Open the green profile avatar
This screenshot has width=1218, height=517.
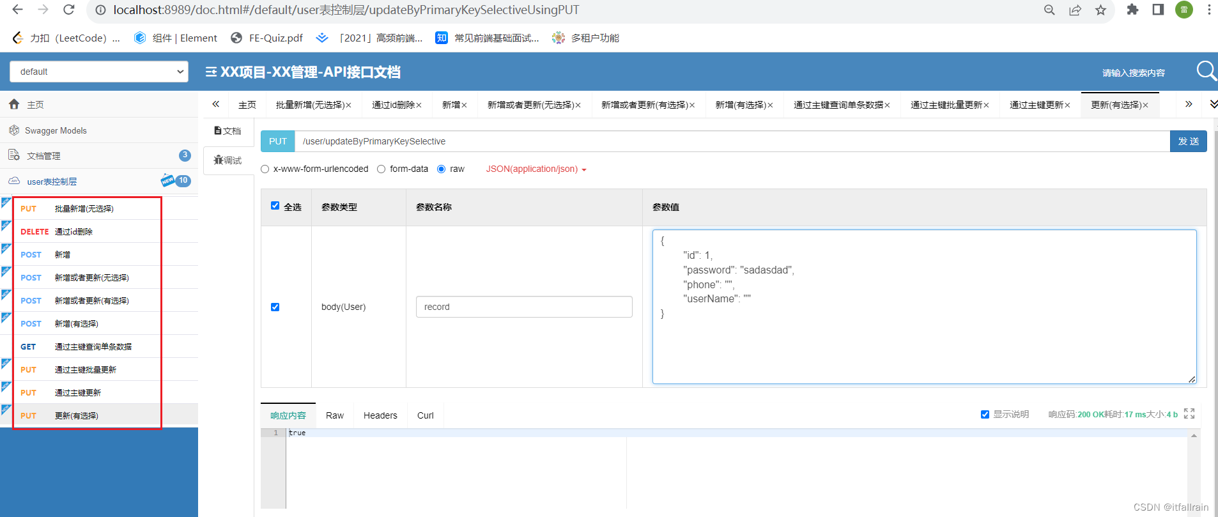(1184, 10)
